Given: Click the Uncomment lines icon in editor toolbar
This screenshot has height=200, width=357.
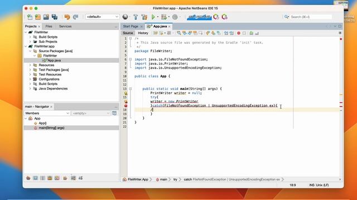Looking at the screenshot, I should pyautogui.click(x=257, y=33).
